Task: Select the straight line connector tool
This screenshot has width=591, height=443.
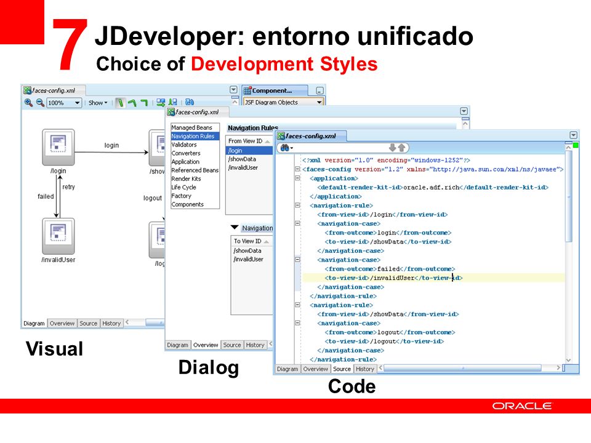Action: 120,103
